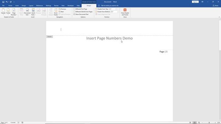221x124 pixels.
Task: Switch to the Insert tab
Action: click(17, 6)
